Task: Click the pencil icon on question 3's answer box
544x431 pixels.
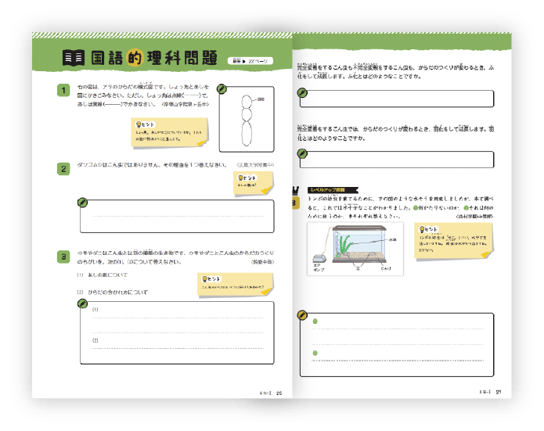Action: point(82,302)
